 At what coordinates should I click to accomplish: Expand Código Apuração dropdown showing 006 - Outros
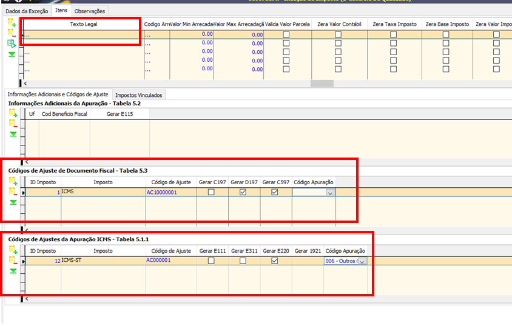tap(362, 261)
